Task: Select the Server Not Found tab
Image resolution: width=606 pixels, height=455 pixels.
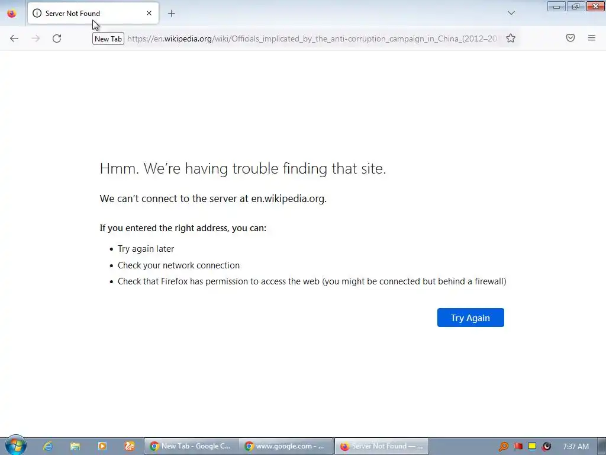Action: [x=93, y=13]
